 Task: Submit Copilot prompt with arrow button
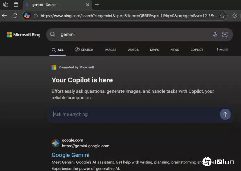pos(225,114)
